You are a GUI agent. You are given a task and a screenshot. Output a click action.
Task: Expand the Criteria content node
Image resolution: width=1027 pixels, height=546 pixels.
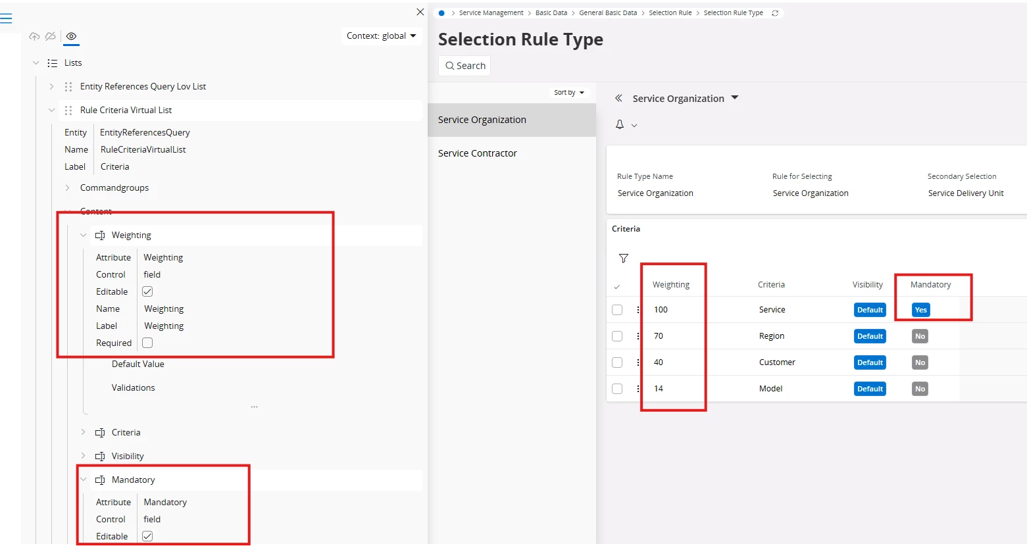[84, 432]
